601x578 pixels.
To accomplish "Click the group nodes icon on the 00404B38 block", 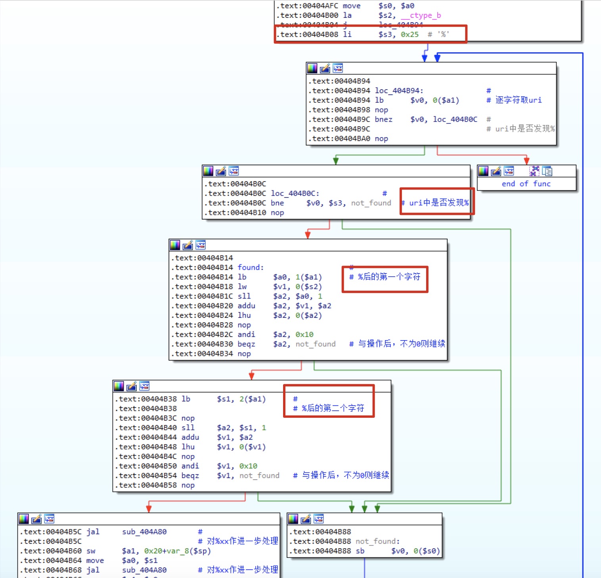I will pyautogui.click(x=144, y=386).
